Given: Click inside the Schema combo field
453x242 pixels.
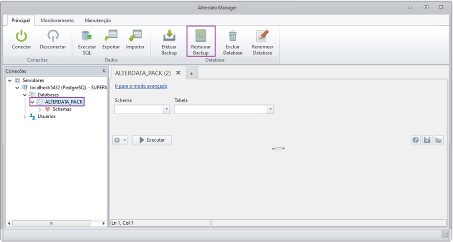Looking at the screenshot, I should (x=139, y=110).
